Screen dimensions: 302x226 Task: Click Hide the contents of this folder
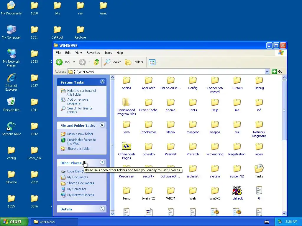[x=81, y=92]
